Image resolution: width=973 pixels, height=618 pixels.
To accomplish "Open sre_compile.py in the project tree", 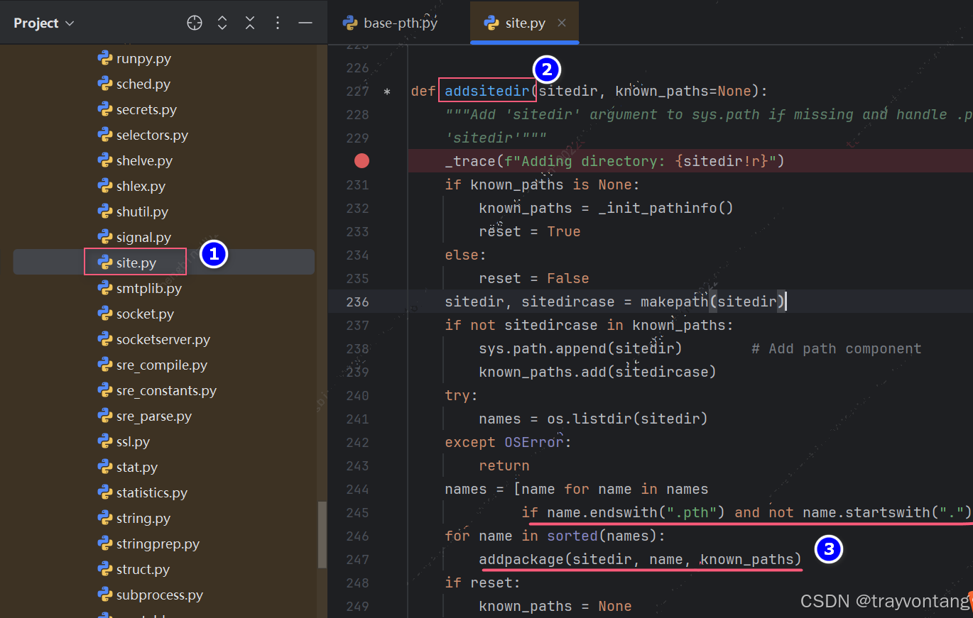I will 152,365.
